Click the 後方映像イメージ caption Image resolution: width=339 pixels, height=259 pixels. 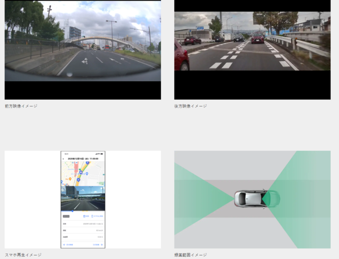pyautogui.click(x=190, y=106)
